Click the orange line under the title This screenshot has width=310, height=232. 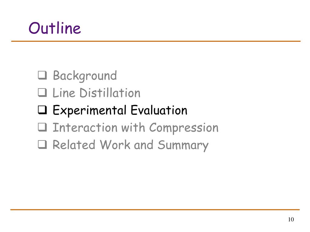[156, 41]
